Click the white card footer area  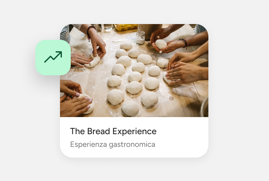(x=134, y=137)
